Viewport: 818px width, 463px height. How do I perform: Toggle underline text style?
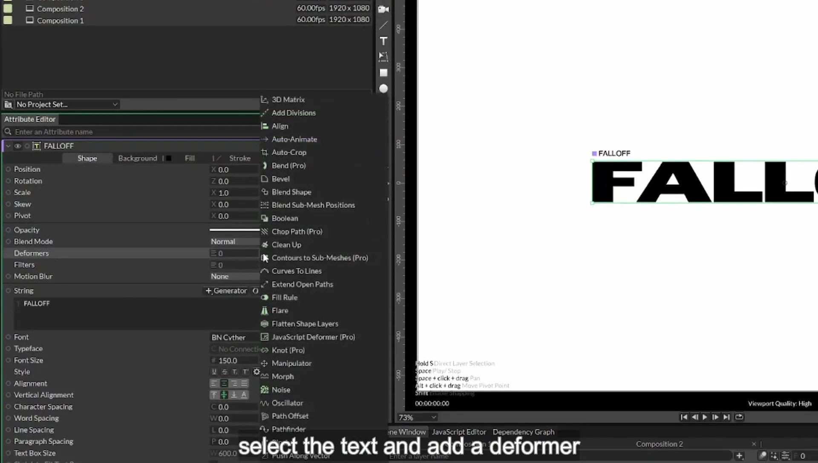pos(214,372)
